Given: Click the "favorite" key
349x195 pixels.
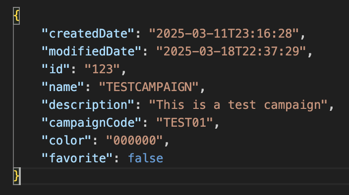Looking at the screenshot, I should pos(77,158).
